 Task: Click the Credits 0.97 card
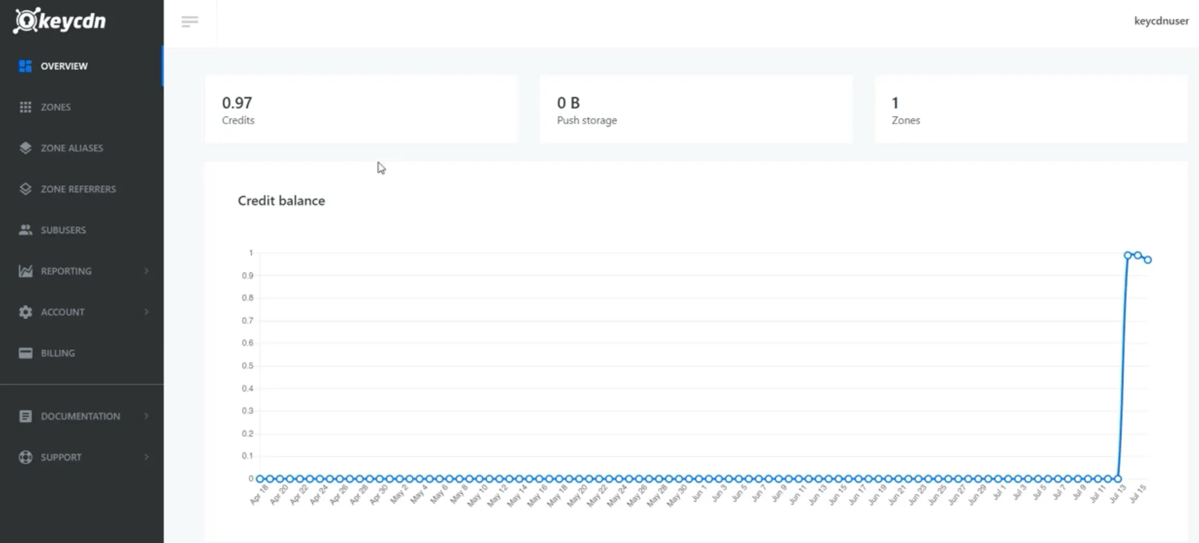(x=361, y=109)
